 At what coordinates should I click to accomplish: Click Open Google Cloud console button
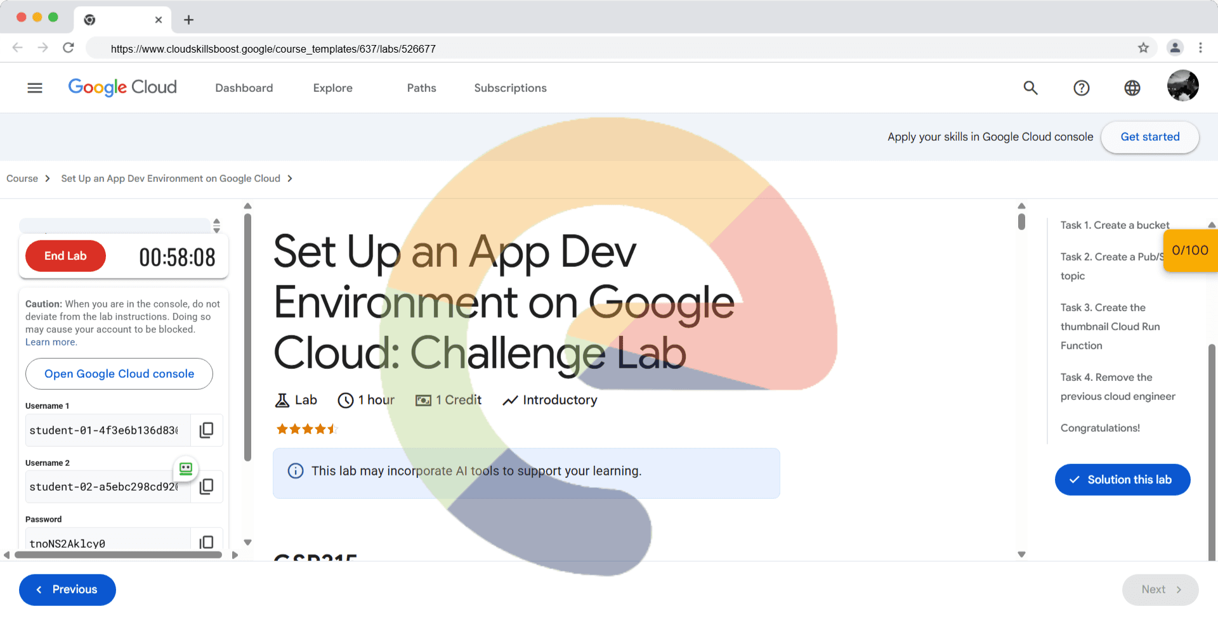[119, 374]
